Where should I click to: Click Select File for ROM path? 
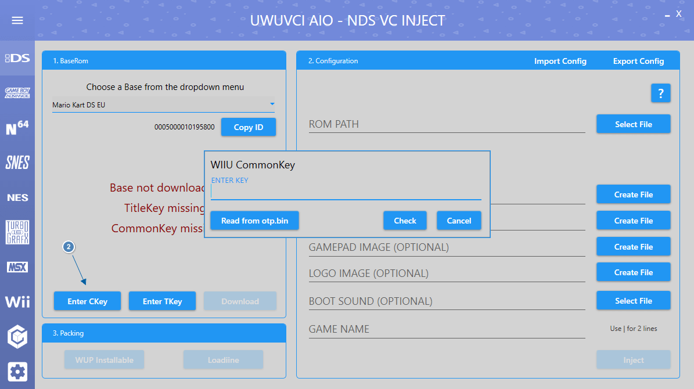(x=633, y=124)
